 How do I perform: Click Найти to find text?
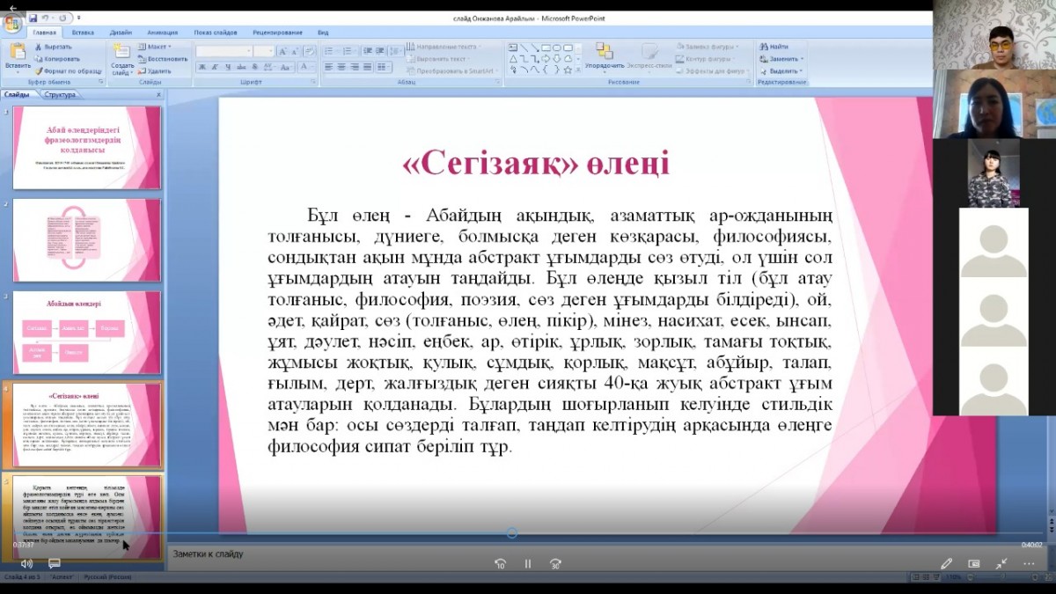tap(774, 46)
